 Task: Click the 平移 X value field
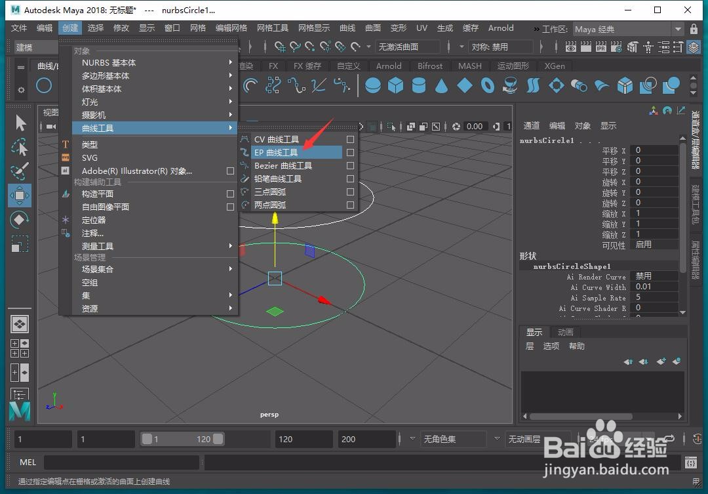coord(655,150)
